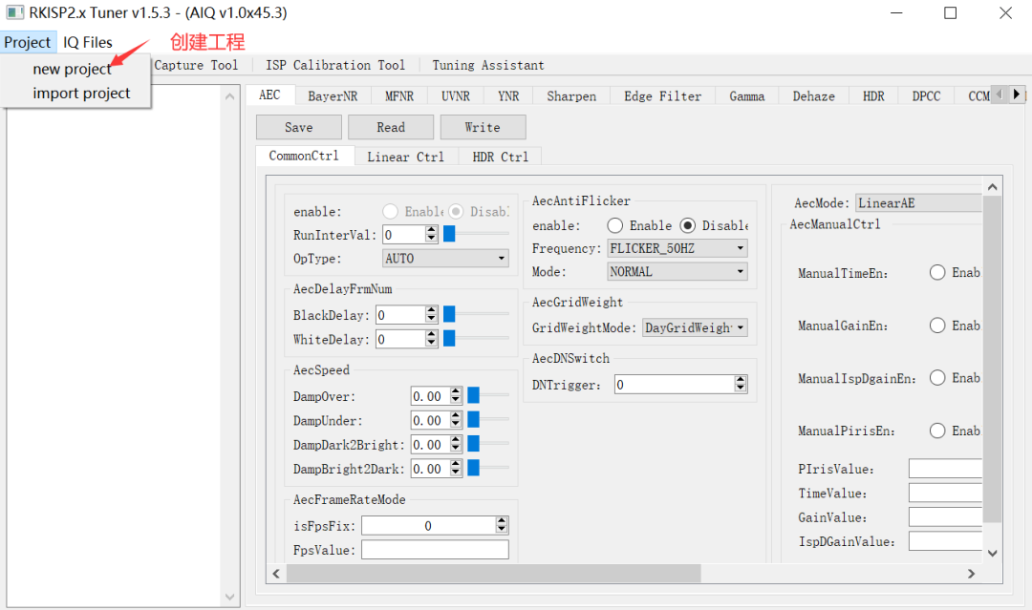Image resolution: width=1032 pixels, height=610 pixels.
Task: Click the RunInterVal spinbox arrows
Action: click(432, 234)
